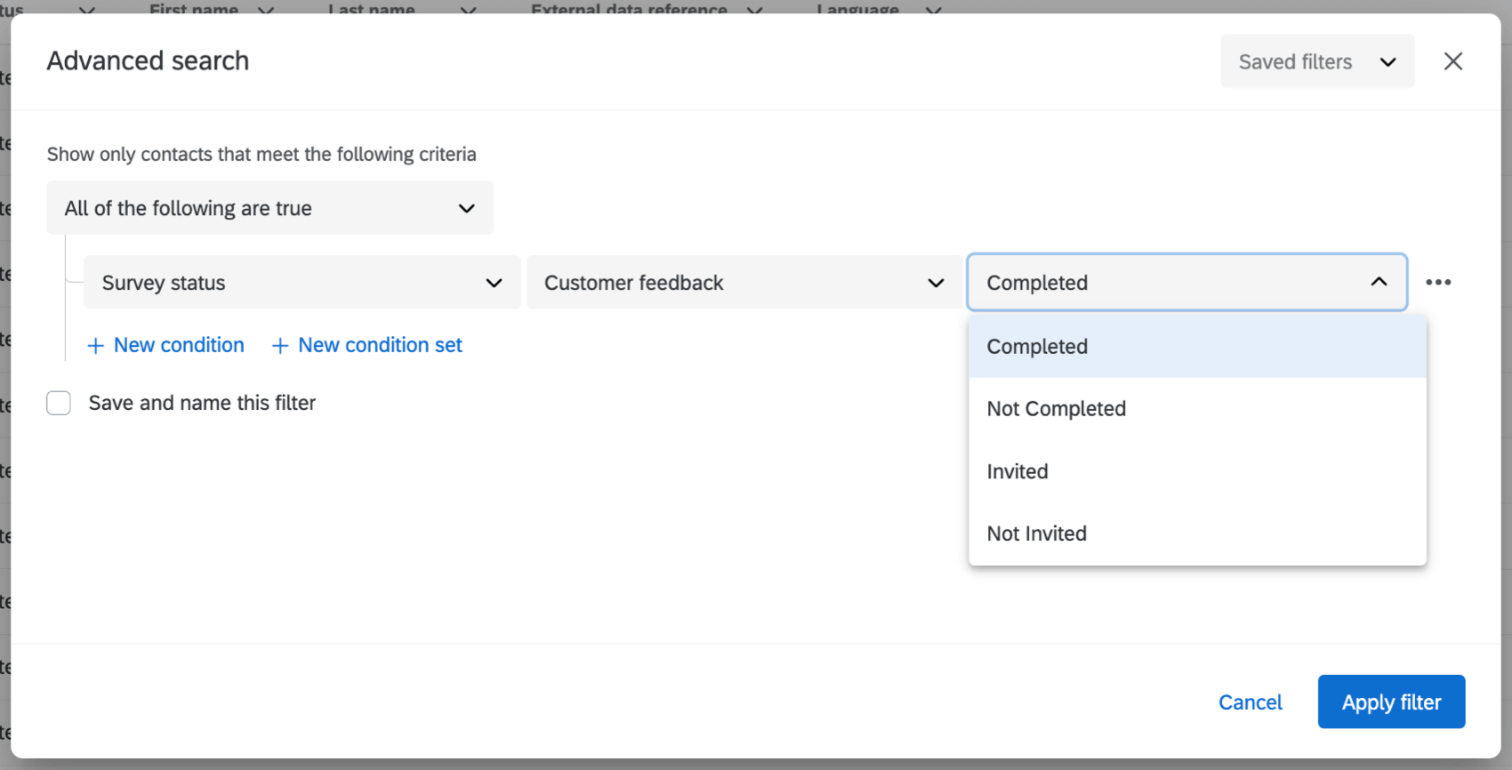Click the plus icon for New condition
1512x770 pixels.
(x=95, y=346)
